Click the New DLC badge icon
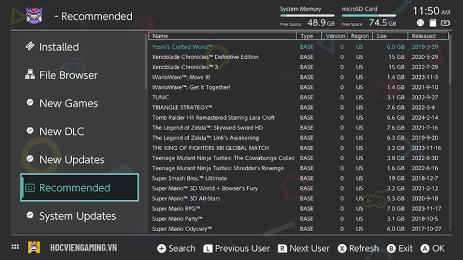Screen dimensions: 463x260 [x=29, y=131]
